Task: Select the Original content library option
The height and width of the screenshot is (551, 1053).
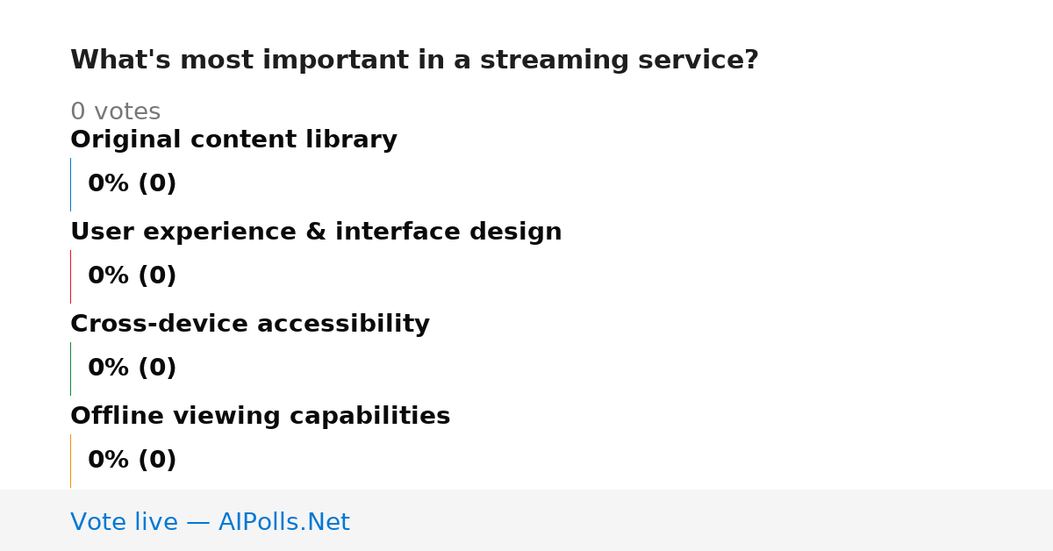Action: [233, 140]
